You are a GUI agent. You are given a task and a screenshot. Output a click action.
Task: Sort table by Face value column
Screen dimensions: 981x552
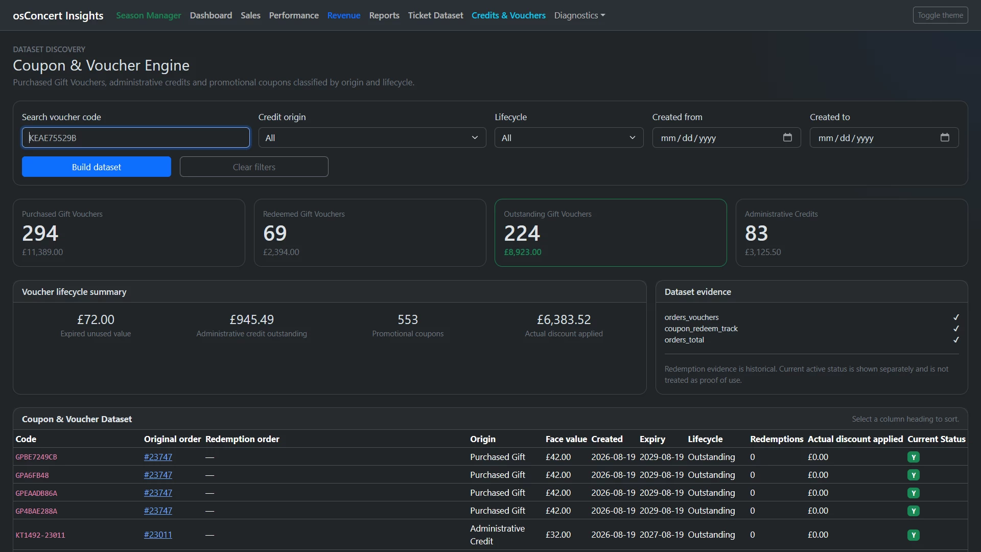566,439
